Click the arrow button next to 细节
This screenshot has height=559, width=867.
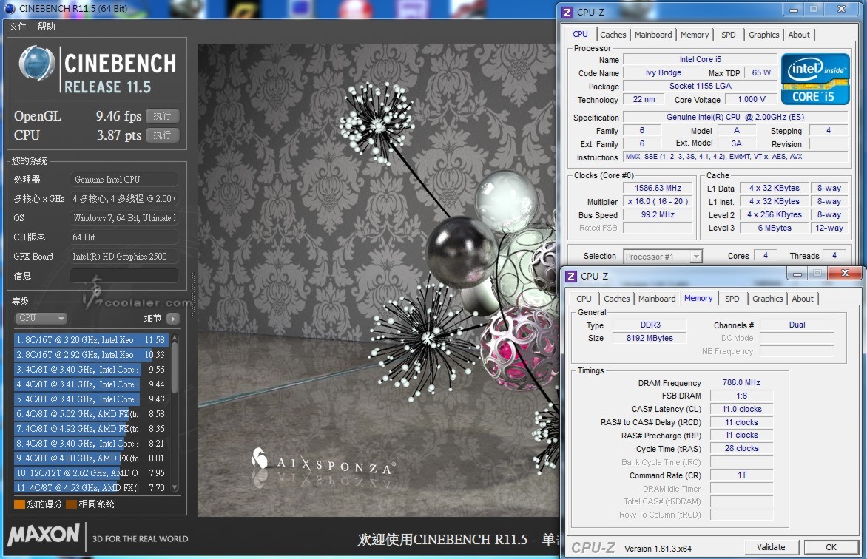point(173,319)
